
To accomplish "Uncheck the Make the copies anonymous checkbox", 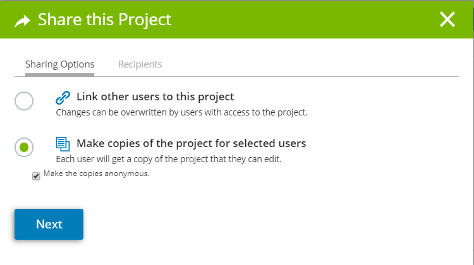I will tap(36, 176).
